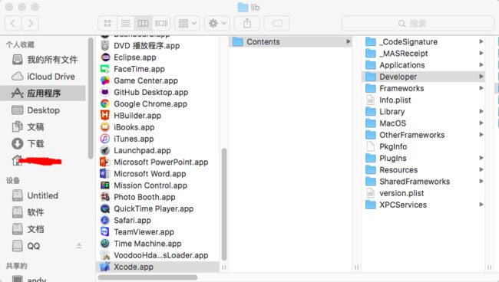The width and height of the screenshot is (499, 282).
Task: Expand the Contents folder arrow
Action: [349, 41]
